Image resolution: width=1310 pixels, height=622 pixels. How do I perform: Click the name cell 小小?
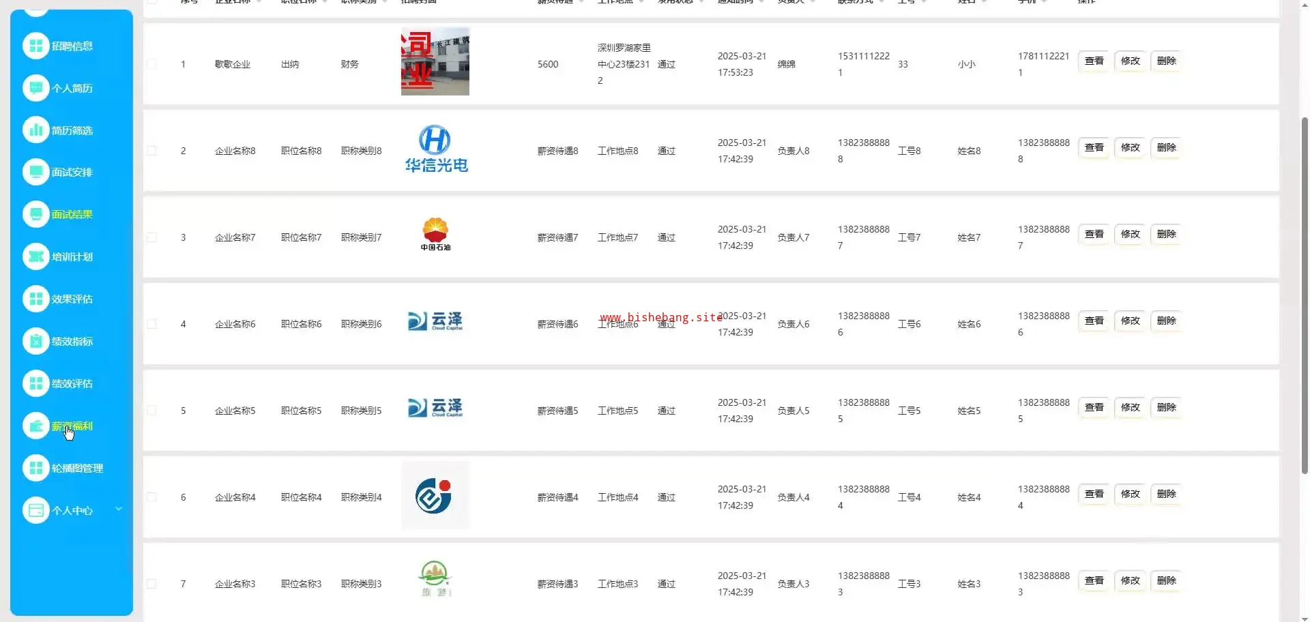tap(966, 64)
